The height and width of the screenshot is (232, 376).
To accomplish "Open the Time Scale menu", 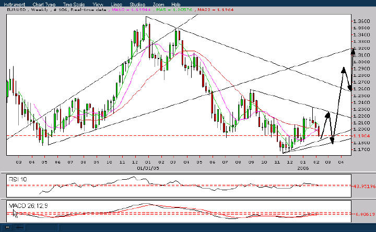I will tap(74, 4).
